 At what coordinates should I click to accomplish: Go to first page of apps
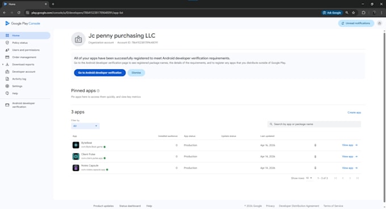[335, 178]
